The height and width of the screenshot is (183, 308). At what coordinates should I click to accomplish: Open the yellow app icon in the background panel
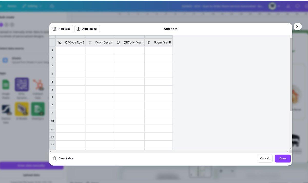(22, 109)
